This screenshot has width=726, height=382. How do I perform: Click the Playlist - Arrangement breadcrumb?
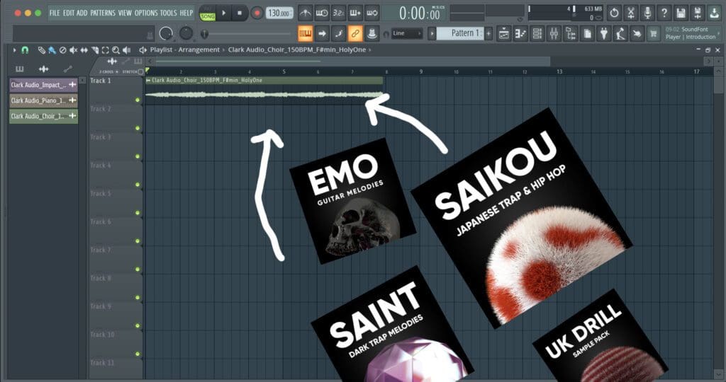pos(185,50)
